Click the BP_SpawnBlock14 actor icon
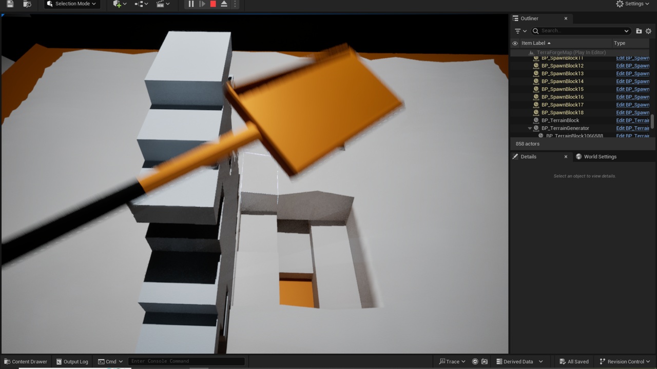The image size is (657, 369). pyautogui.click(x=536, y=81)
